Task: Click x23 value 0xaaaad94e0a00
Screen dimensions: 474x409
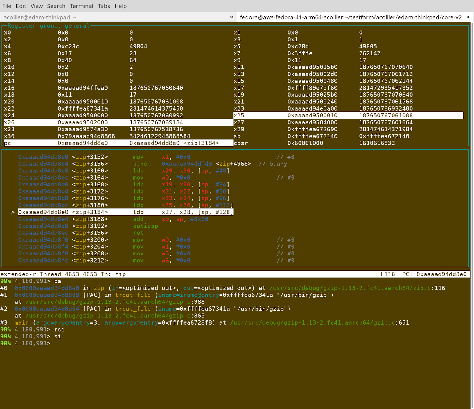Action: (x=312, y=108)
